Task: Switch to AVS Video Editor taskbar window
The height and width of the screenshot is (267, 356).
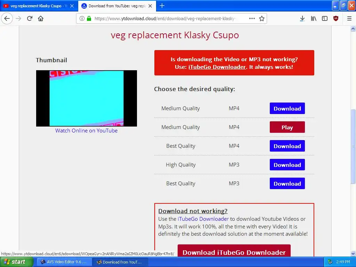Action: [64, 262]
